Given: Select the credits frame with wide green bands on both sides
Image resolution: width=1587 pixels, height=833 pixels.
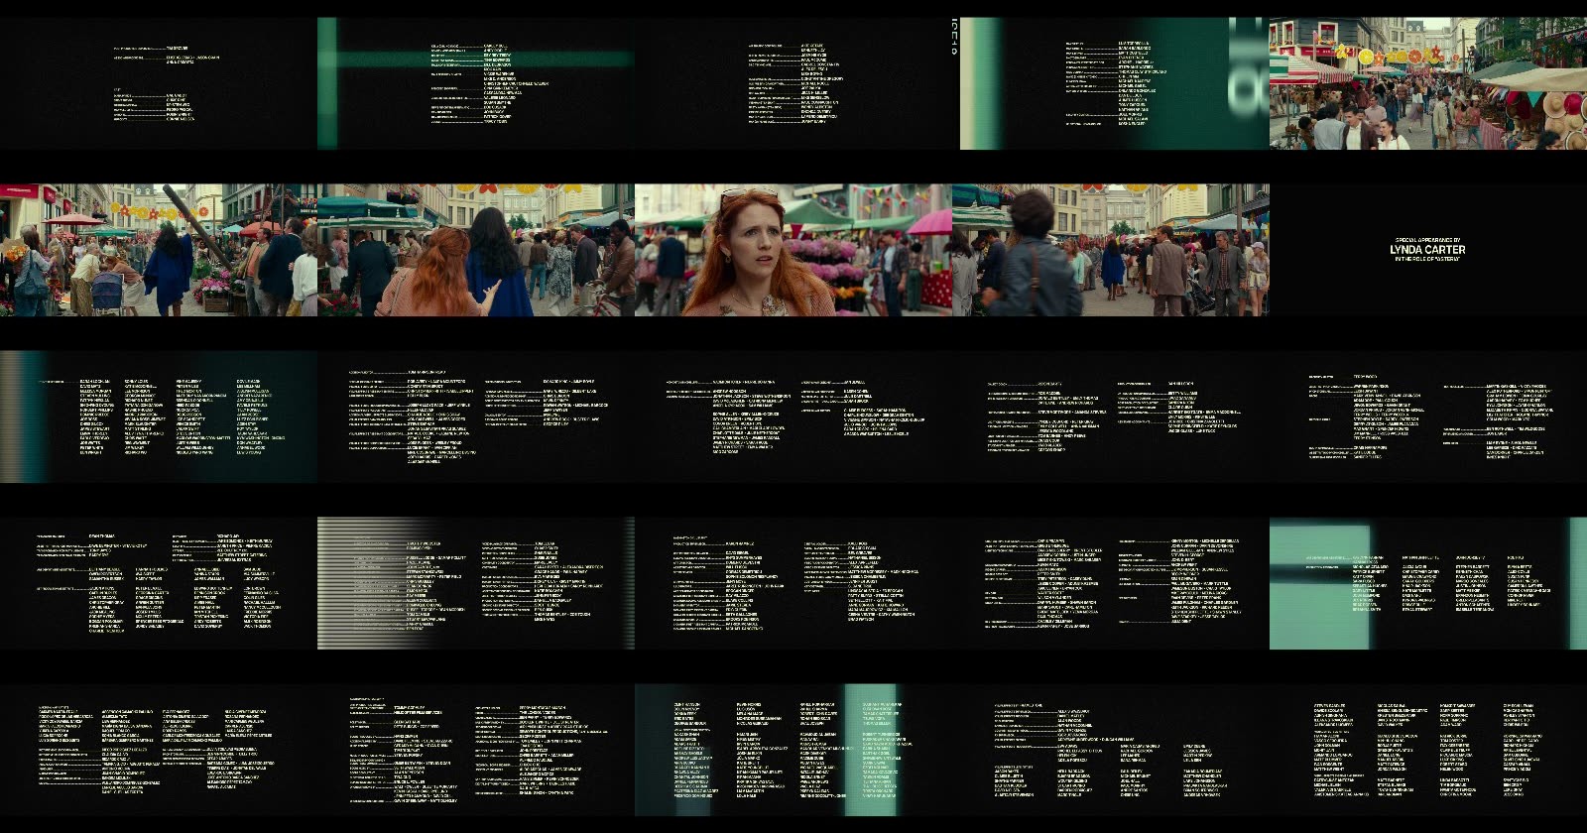Looking at the screenshot, I should tap(1111, 83).
